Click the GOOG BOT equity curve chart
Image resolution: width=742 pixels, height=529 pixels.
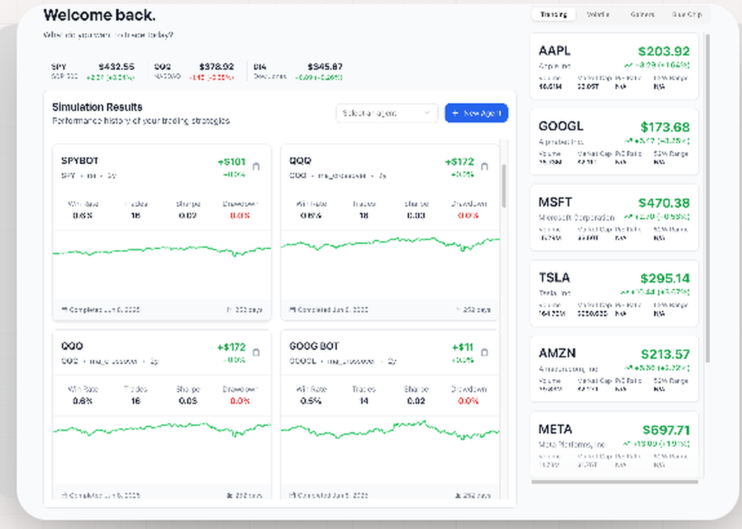click(390, 450)
